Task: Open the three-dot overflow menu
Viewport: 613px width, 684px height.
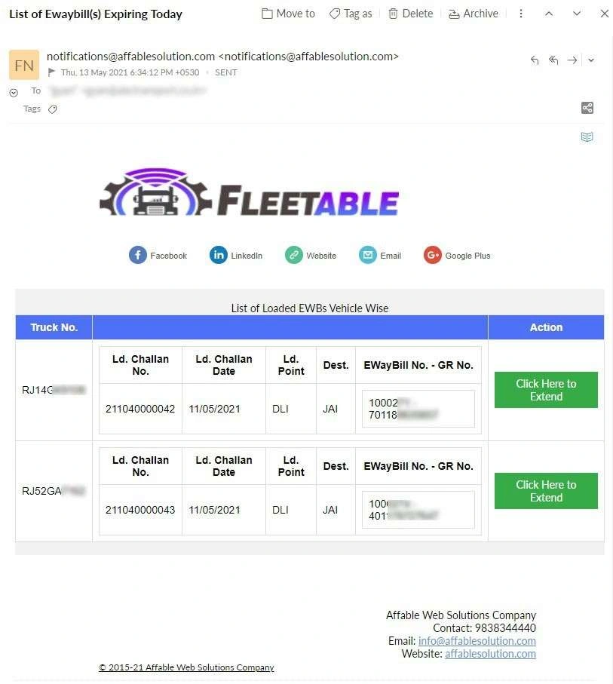Action: [521, 13]
